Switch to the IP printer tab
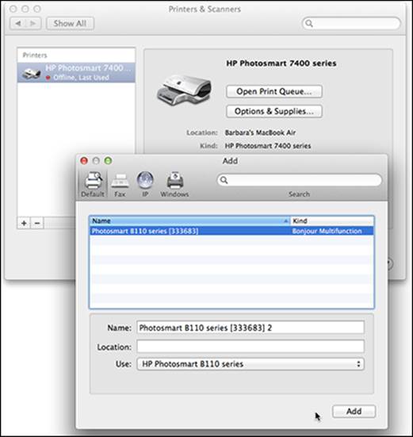Image resolution: width=413 pixels, height=437 pixels. click(x=145, y=184)
